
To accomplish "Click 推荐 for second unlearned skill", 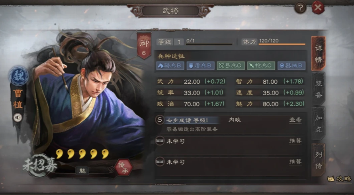I will [x=295, y=162].
